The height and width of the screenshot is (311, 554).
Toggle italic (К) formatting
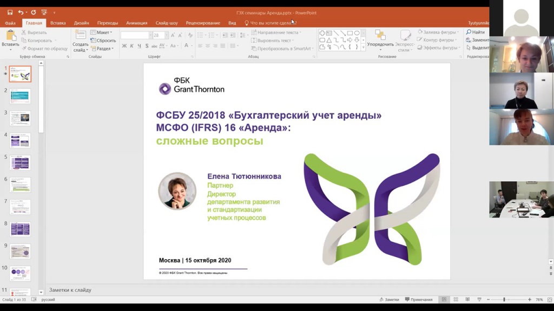pos(132,46)
